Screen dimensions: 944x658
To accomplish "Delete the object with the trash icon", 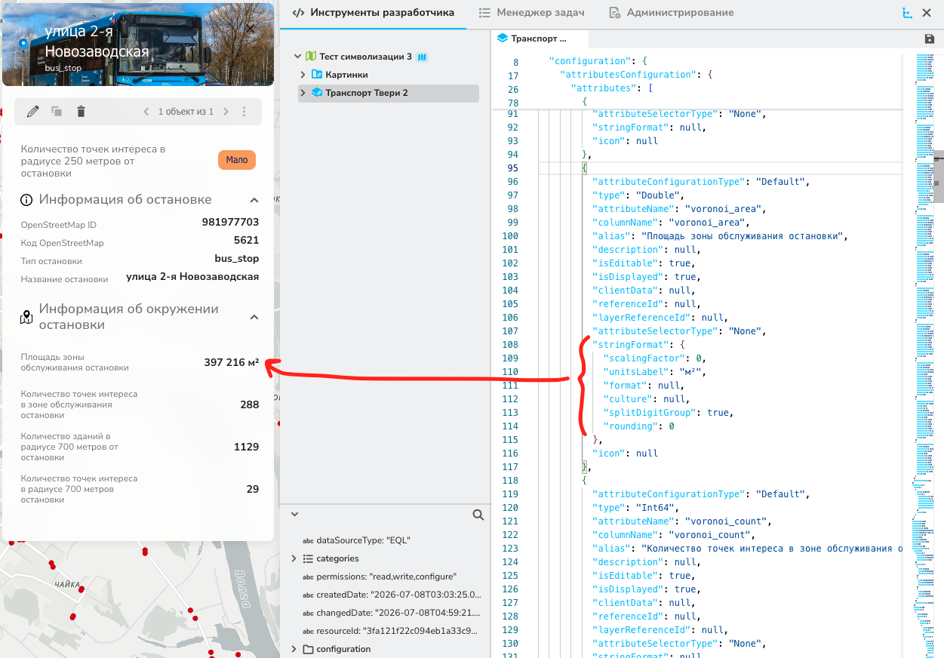I will click(x=81, y=112).
